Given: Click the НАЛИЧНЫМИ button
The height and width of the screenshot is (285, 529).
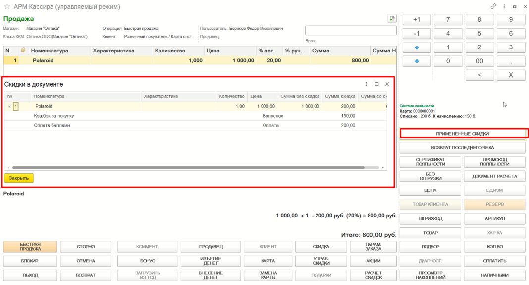Looking at the screenshot, I should 495,275.
